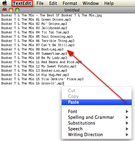The height and width of the screenshot is (141, 135).
Task: Click the line "14 Hip Hug-Her.mp3"
Action: click(x=35, y=75)
